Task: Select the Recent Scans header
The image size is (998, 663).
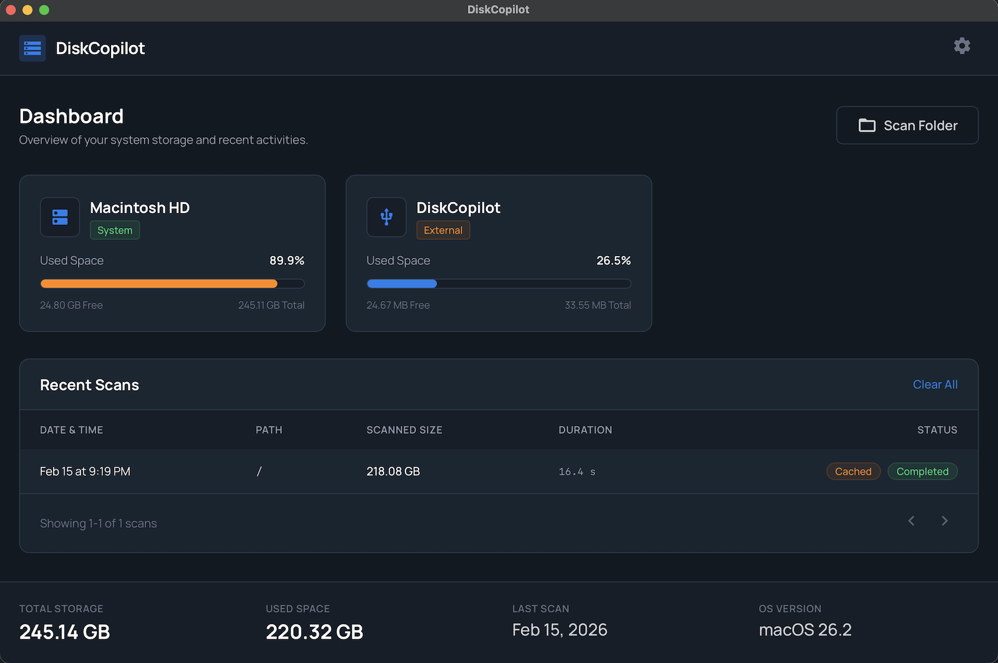Action: tap(89, 384)
